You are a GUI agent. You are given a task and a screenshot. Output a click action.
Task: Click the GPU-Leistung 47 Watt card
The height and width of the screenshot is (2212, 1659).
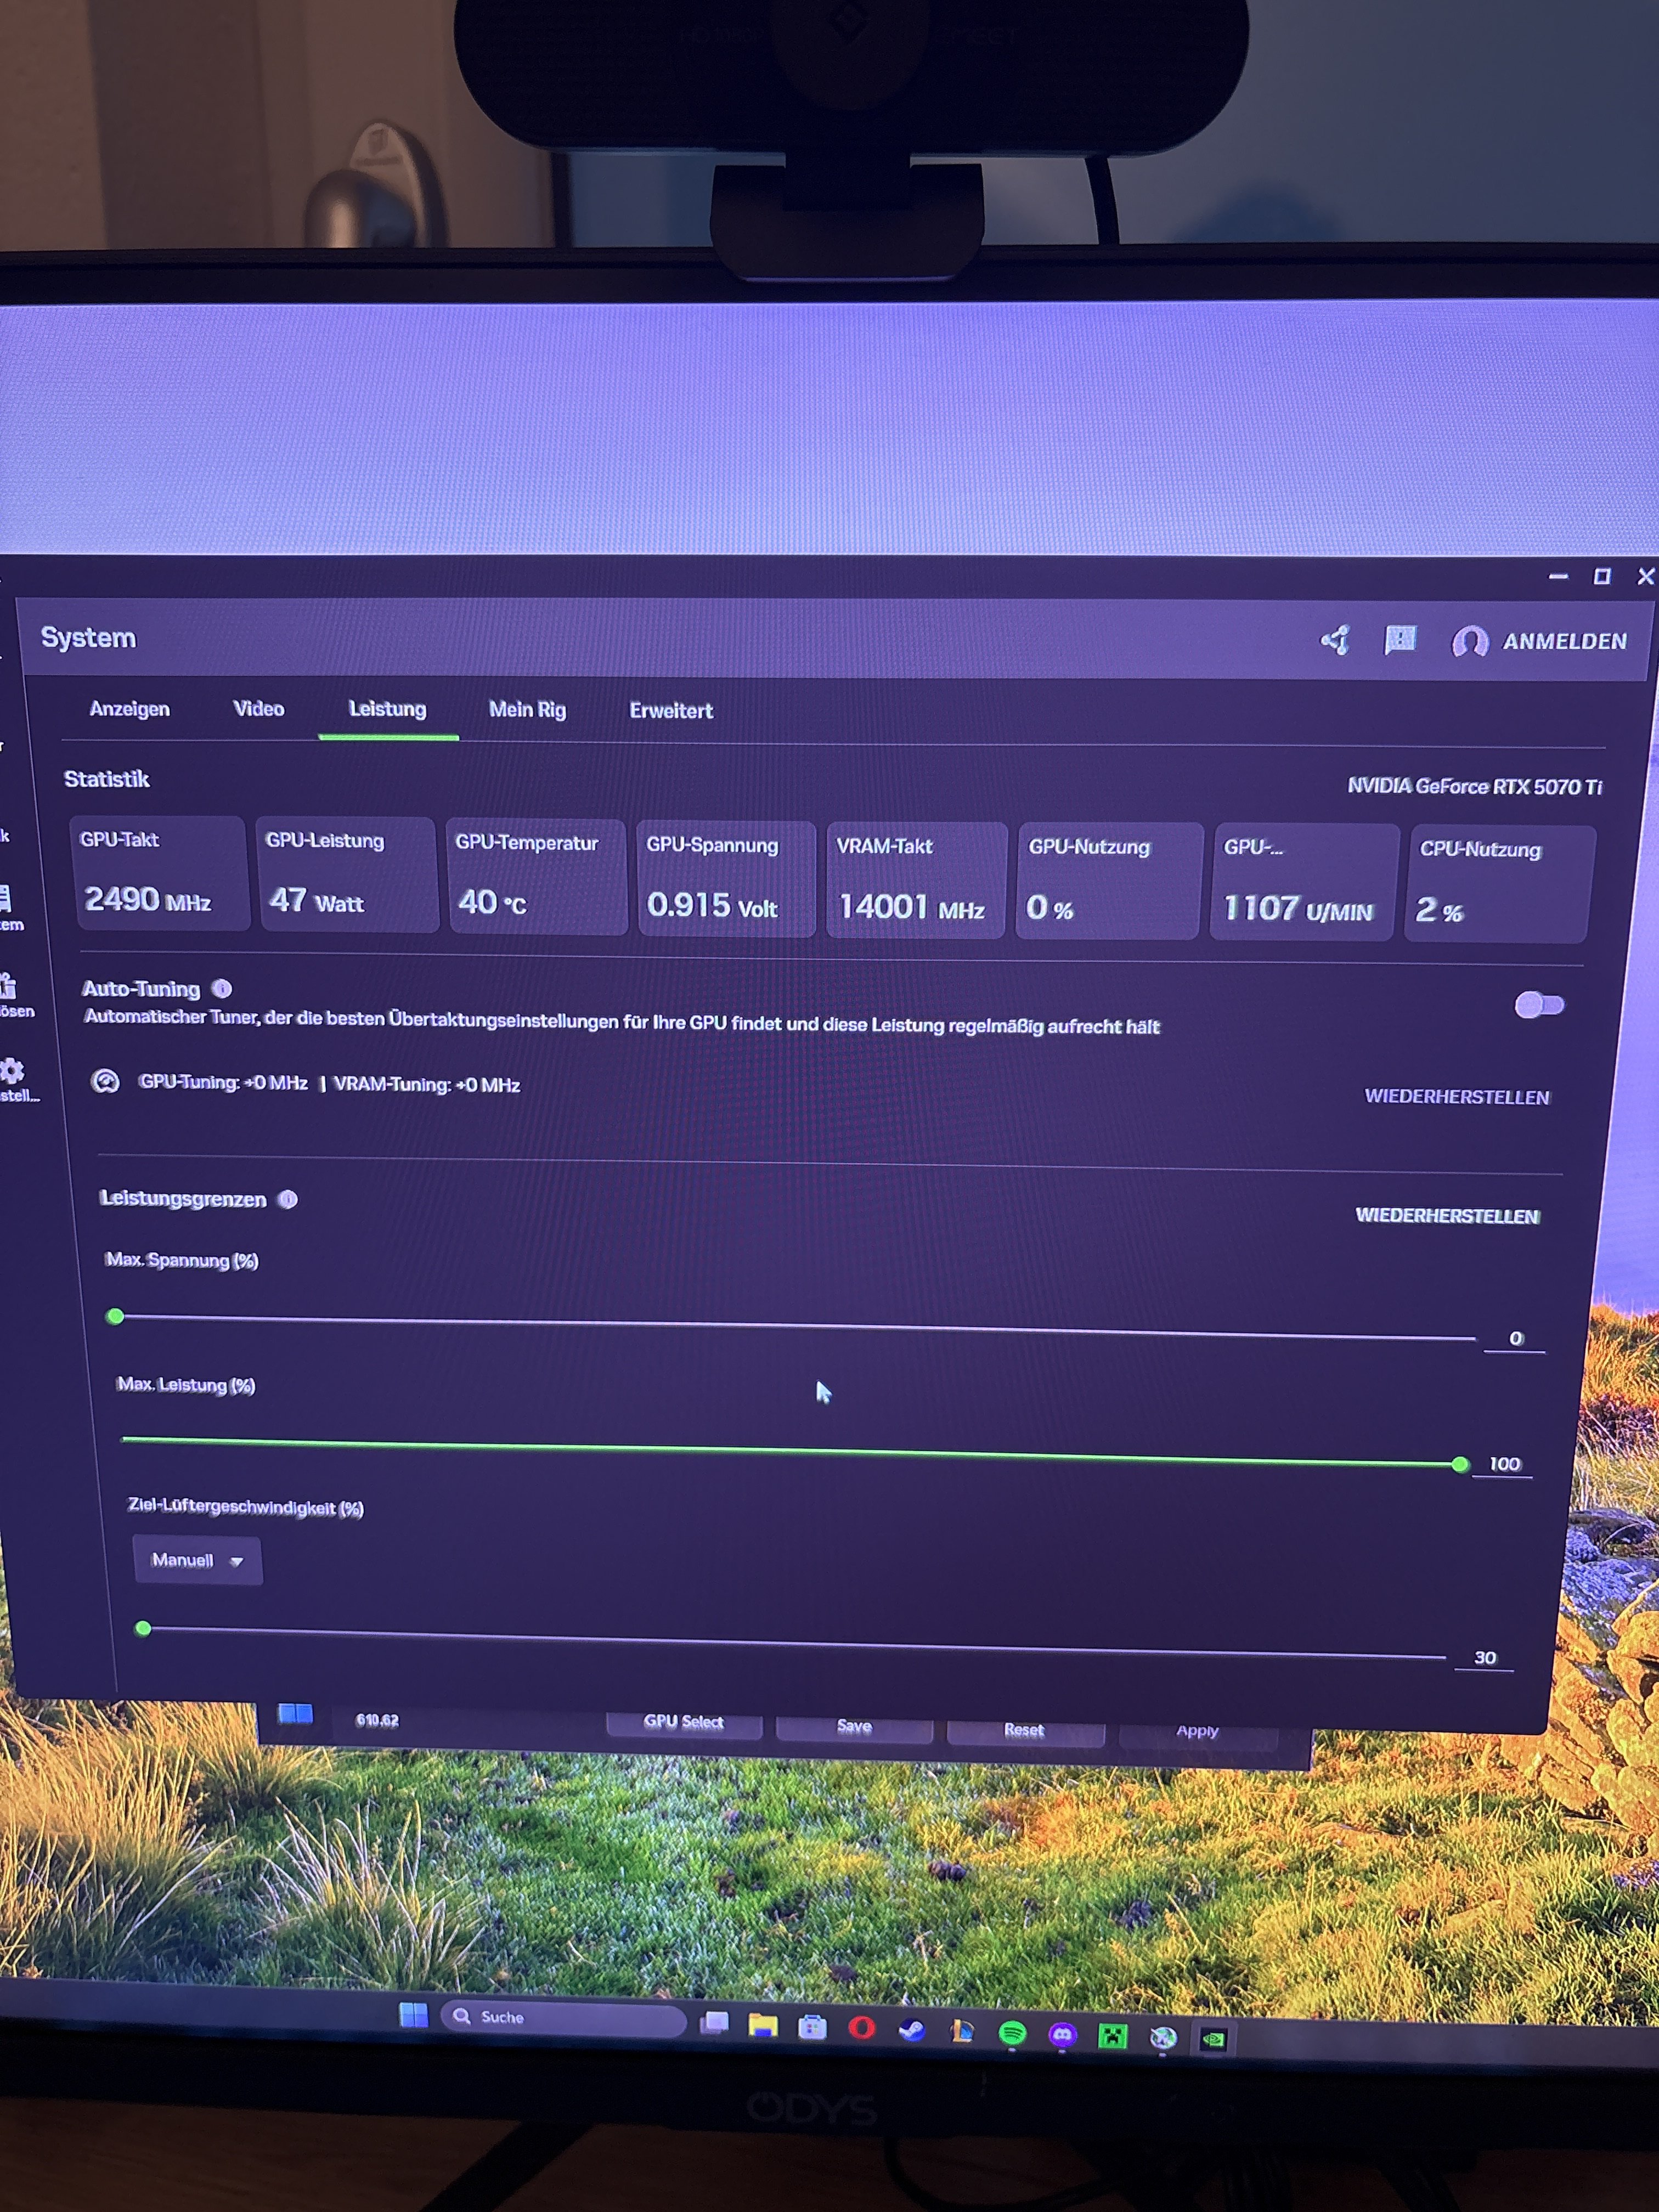(x=348, y=875)
